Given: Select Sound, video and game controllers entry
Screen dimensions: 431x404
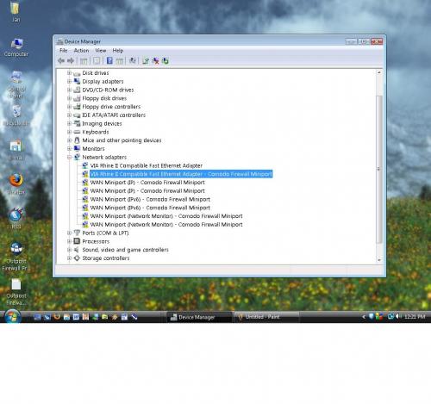Looking at the screenshot, I should click(x=125, y=250).
